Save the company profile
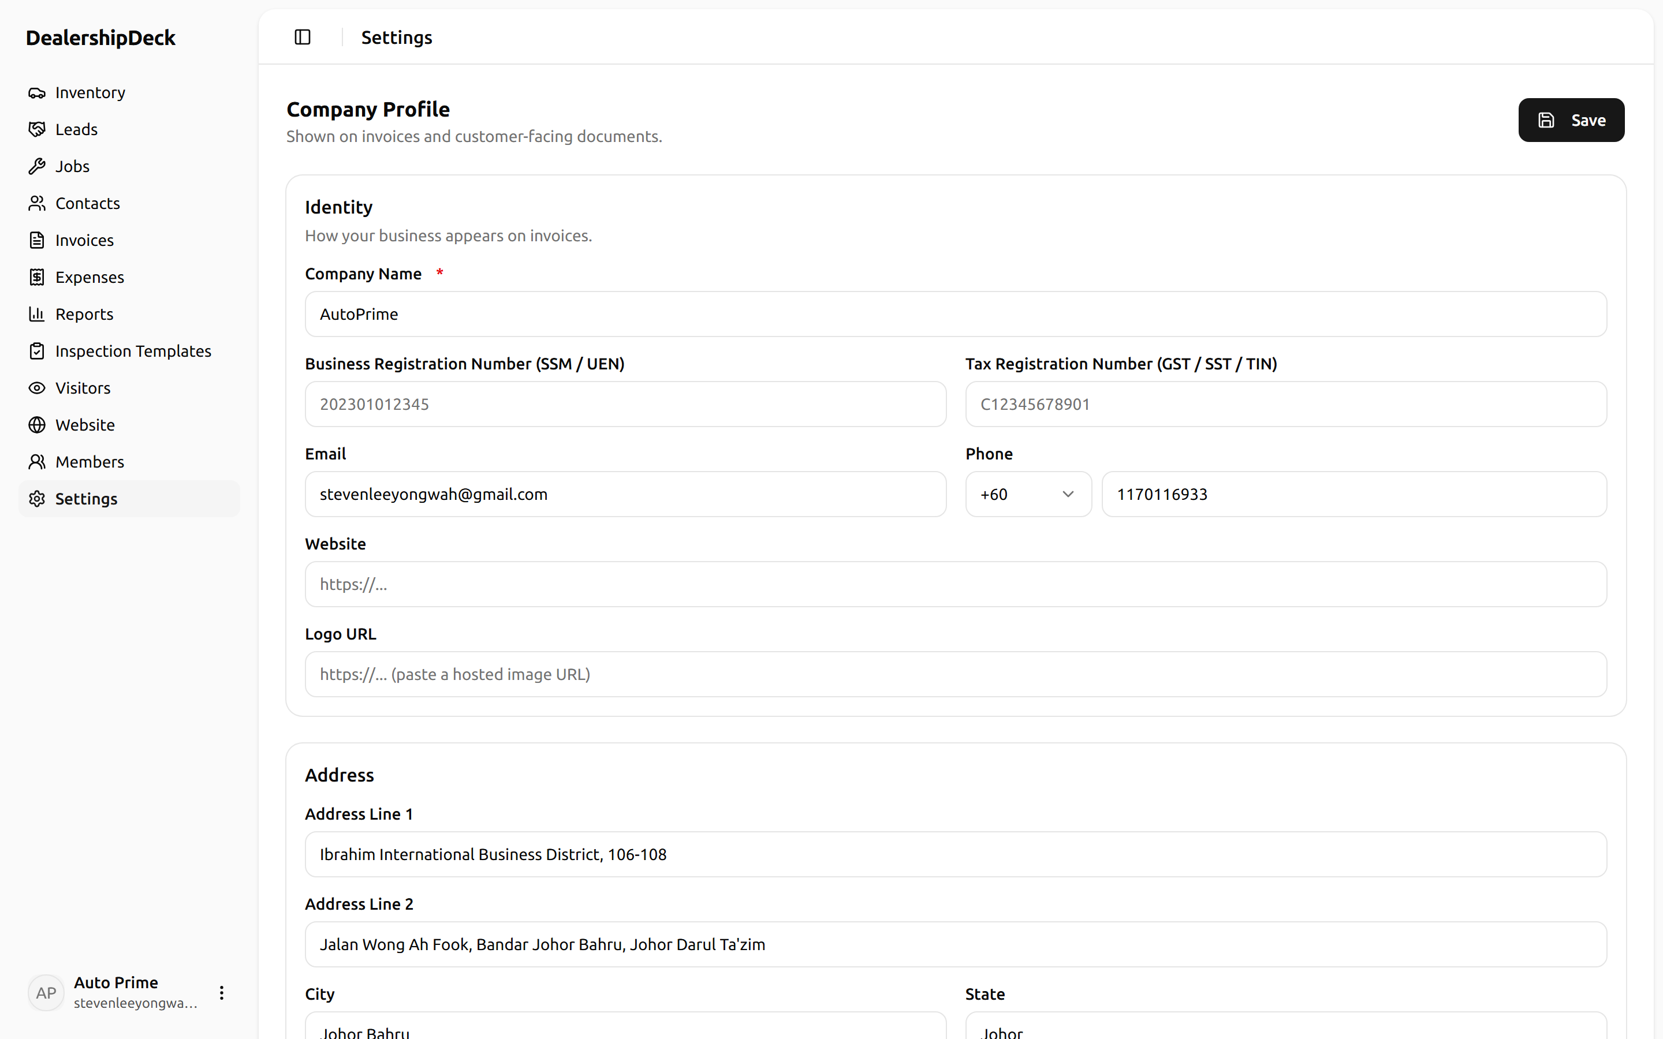 click(1571, 120)
